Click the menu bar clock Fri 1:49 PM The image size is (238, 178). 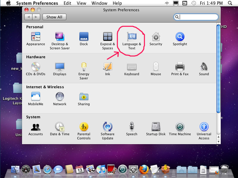tap(211, 3)
